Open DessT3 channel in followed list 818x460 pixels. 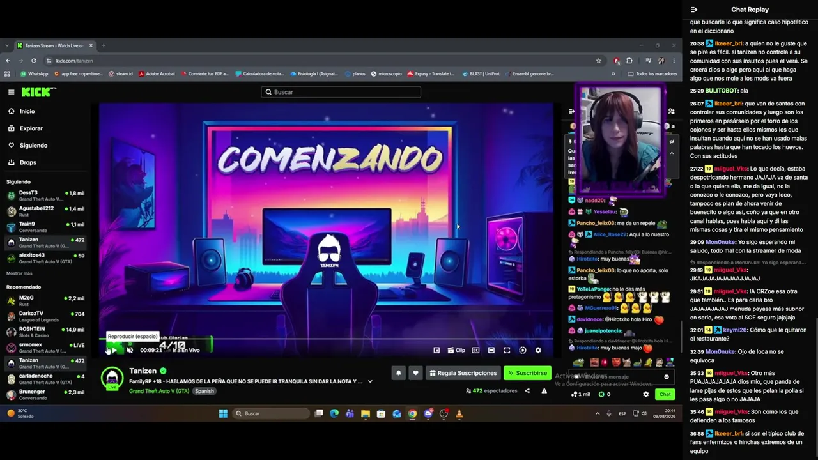(45, 195)
